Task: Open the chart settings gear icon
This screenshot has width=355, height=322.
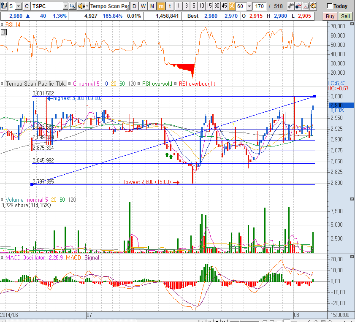Action: click(313, 6)
